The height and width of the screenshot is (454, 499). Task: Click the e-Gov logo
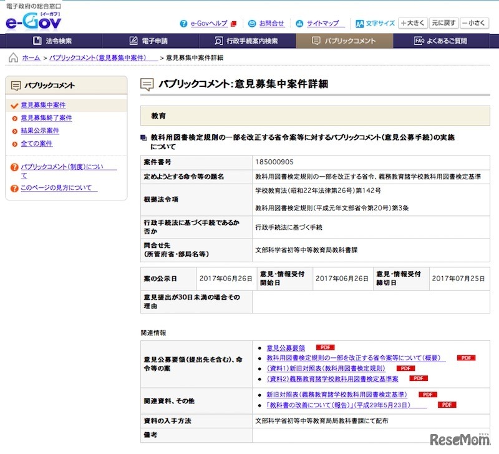(x=34, y=20)
